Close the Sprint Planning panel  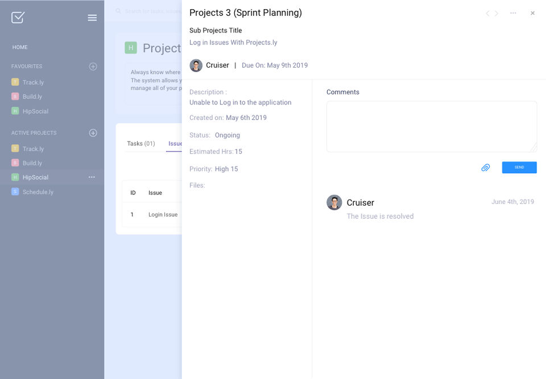(x=532, y=13)
